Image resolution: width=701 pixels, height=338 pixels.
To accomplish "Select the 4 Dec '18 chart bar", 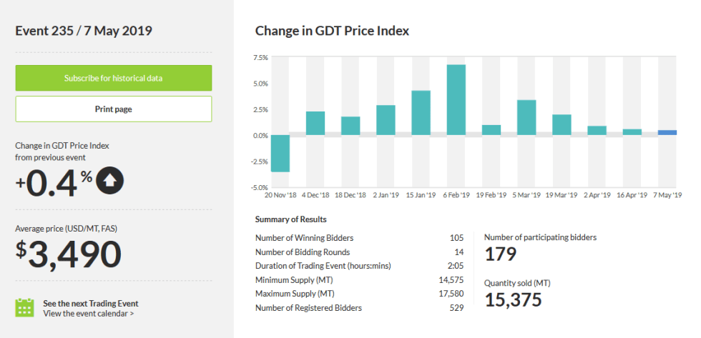I will point(315,124).
